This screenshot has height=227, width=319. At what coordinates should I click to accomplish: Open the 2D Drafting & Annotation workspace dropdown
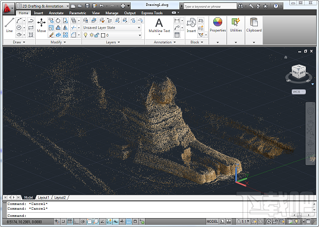[43, 6]
